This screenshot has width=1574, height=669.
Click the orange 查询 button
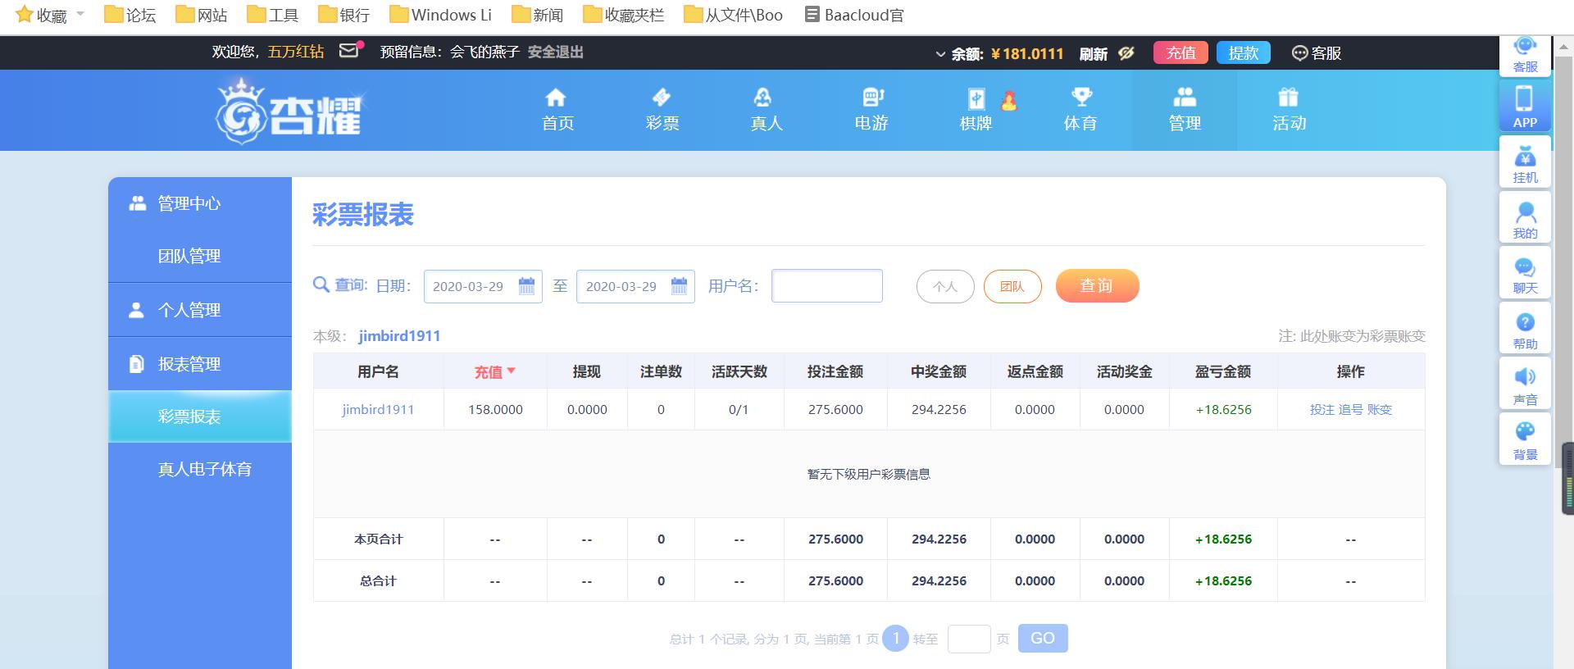click(1097, 285)
